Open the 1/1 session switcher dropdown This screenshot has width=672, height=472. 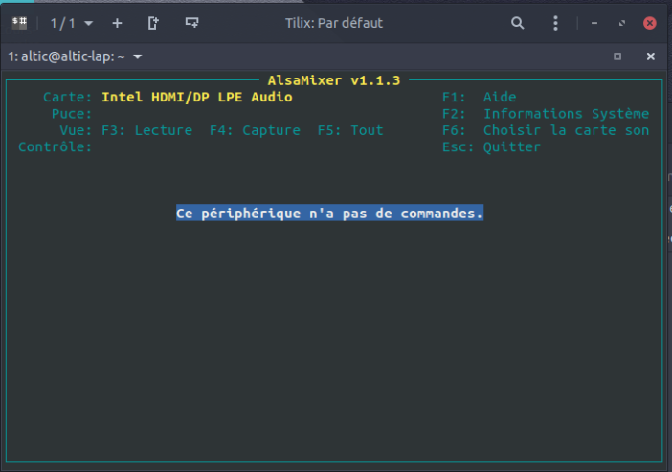tap(72, 23)
